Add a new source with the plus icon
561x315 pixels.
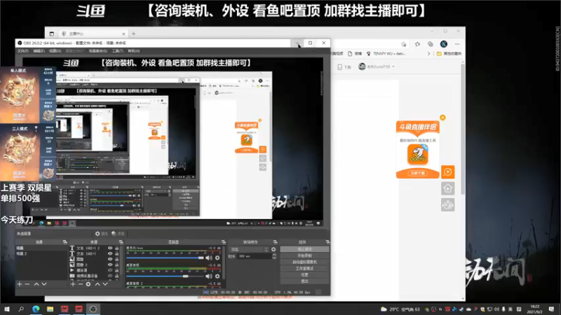[73, 284]
